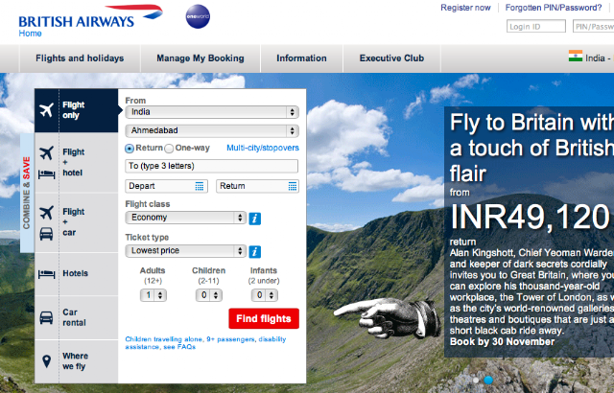
Task: Change the Children passenger count
Action: [209, 295]
